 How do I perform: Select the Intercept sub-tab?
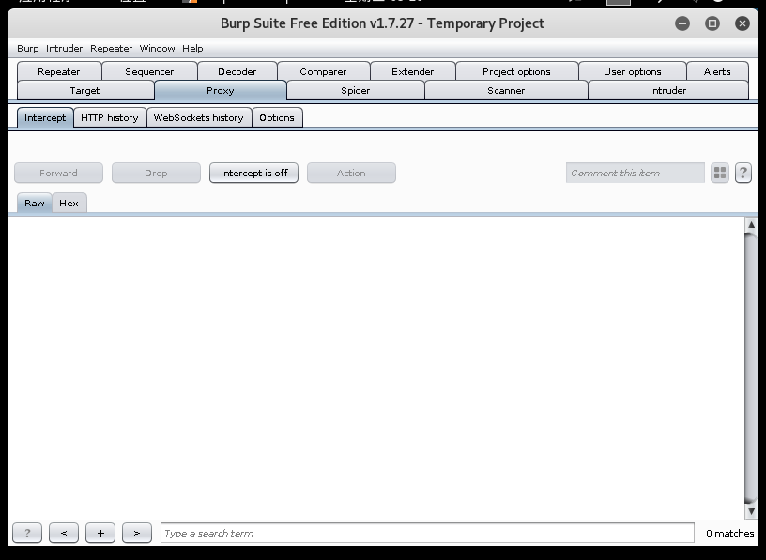pos(45,117)
